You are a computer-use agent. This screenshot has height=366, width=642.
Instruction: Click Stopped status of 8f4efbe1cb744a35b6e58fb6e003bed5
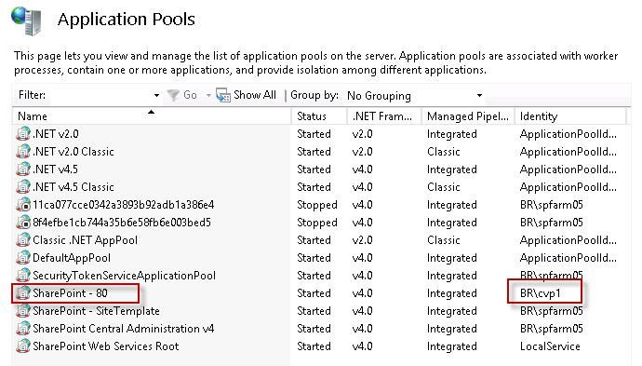pos(317,223)
